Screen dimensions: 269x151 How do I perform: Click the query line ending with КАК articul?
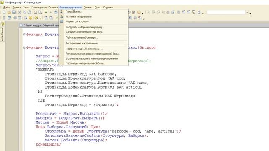(93, 87)
